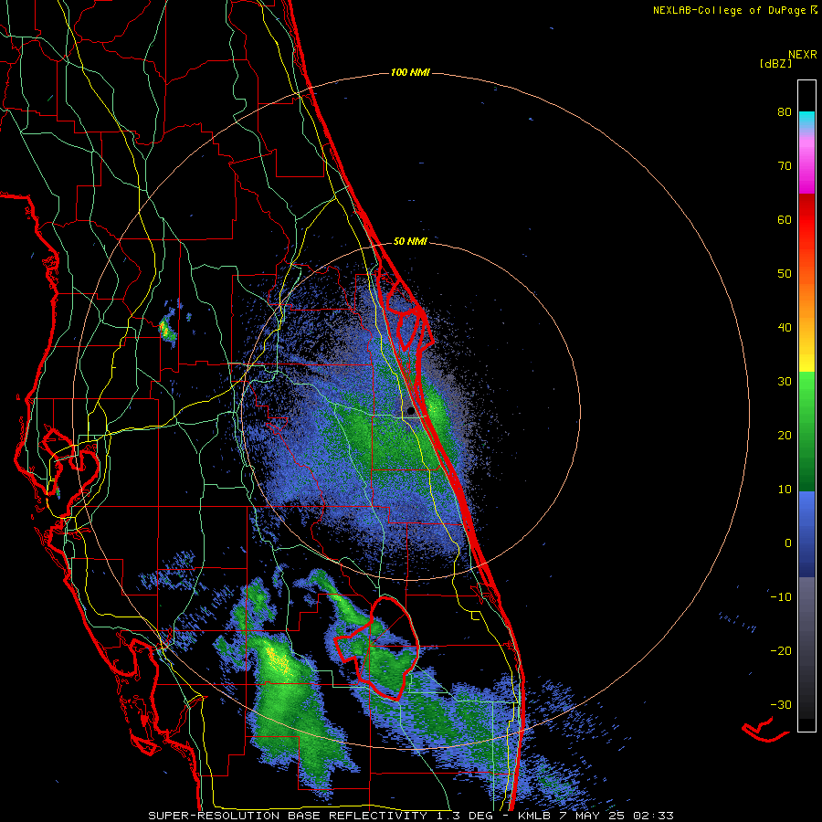Click the -20 value on the dBZ scale

coord(781,651)
